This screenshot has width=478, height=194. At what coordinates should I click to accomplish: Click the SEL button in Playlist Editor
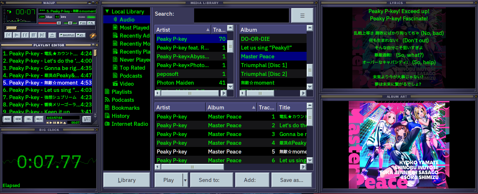[x=29, y=119]
